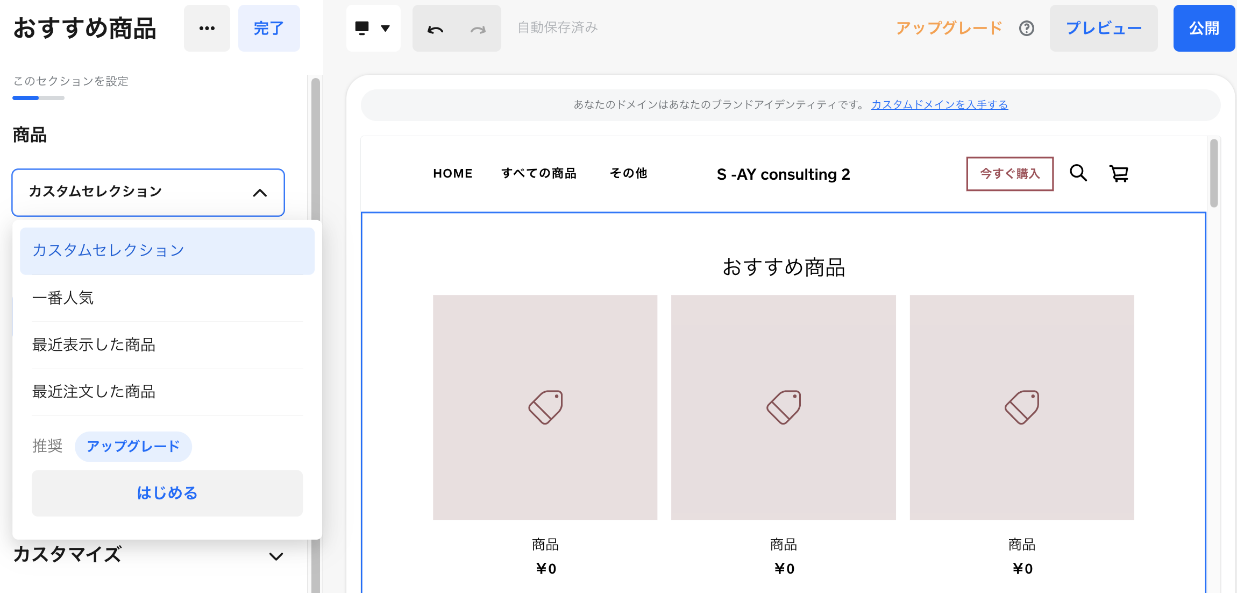
Task: Click the first product tag placeholder image
Action: (545, 407)
